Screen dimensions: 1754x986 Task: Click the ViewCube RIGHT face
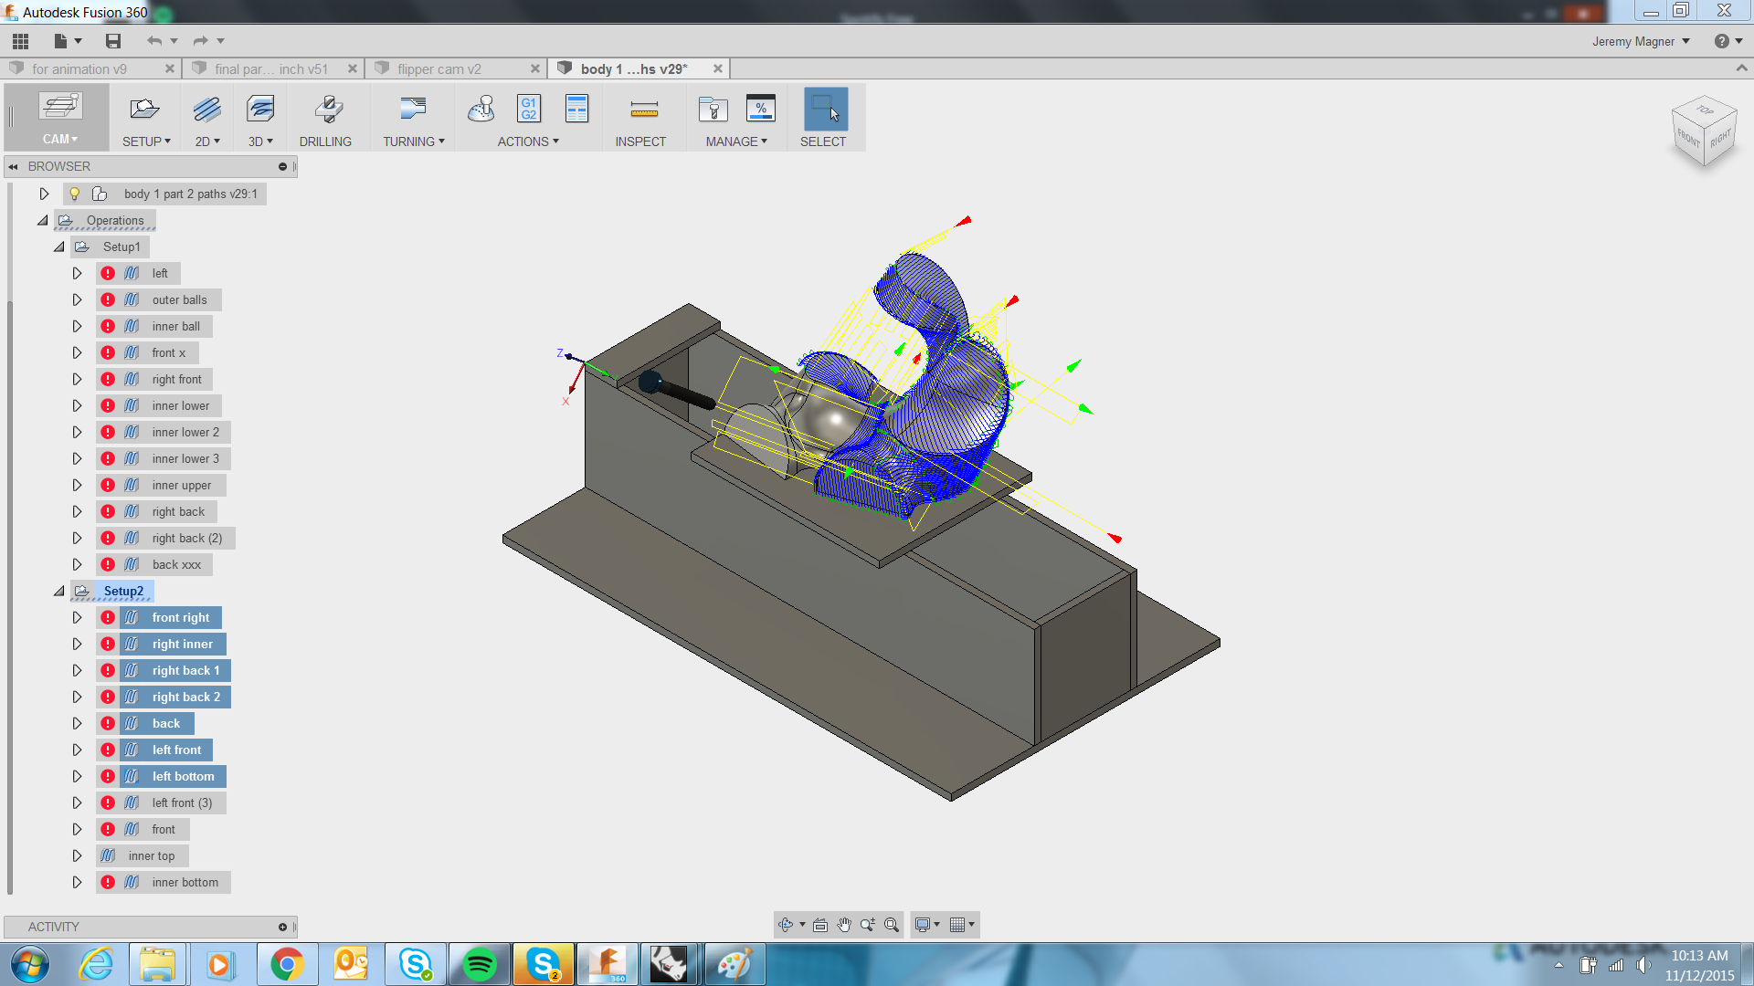pos(1720,139)
